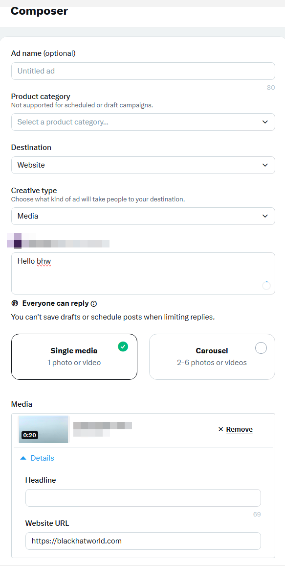Click the character counter circle in post text box
This screenshot has width=285, height=566.
pos(266,286)
